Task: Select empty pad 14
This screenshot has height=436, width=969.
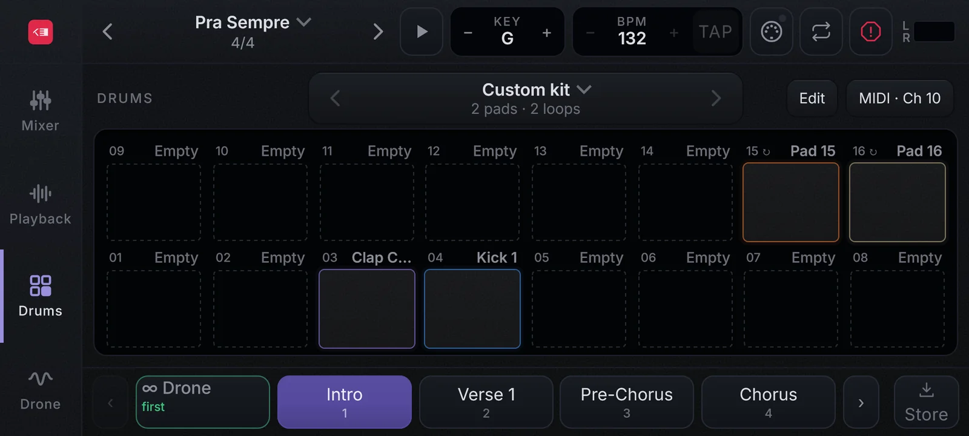Action: point(686,202)
